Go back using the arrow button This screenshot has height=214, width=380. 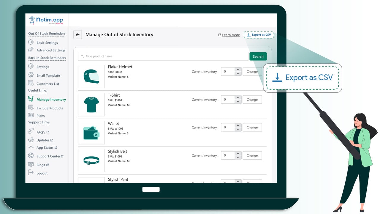click(77, 35)
